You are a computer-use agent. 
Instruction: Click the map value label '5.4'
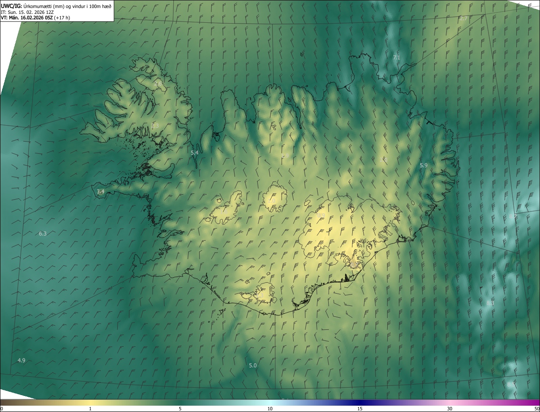pyautogui.click(x=194, y=153)
